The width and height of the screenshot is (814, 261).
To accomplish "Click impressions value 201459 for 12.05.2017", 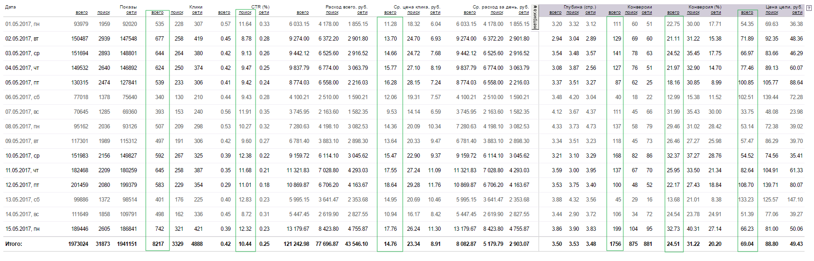I will pyautogui.click(x=80, y=185).
